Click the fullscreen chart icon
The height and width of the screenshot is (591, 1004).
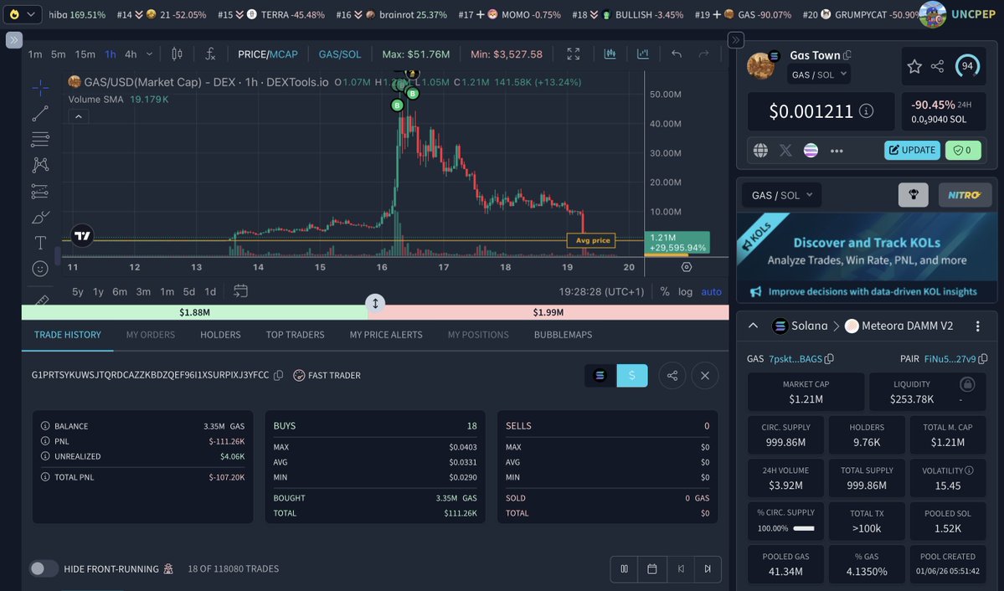pos(572,53)
